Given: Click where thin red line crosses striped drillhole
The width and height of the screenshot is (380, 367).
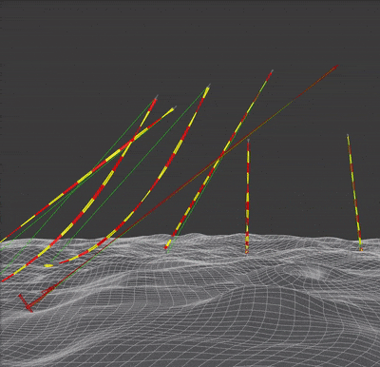Looking at the screenshot, I should [220, 156].
